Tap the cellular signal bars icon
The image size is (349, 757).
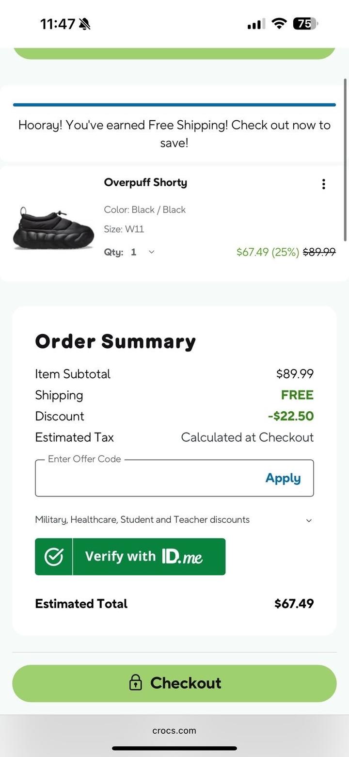pyautogui.click(x=255, y=23)
